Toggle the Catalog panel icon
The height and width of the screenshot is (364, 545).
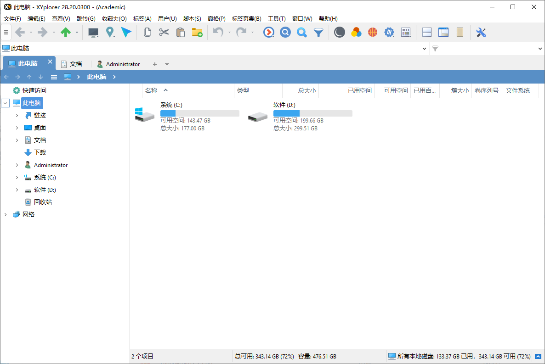pos(460,32)
